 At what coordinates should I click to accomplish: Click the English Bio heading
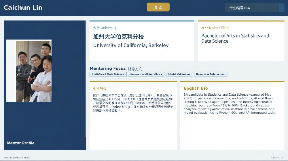coord(196,89)
